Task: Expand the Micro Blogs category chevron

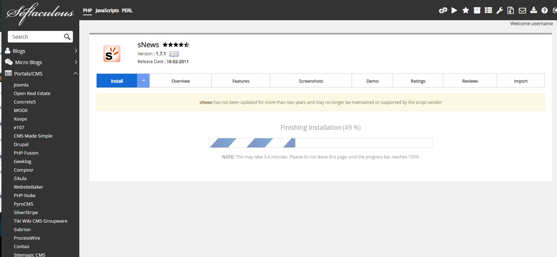Action: pyautogui.click(x=76, y=62)
